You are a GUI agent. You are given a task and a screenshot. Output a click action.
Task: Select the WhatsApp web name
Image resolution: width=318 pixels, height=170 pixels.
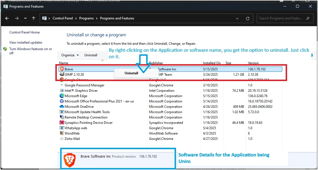tap(76, 128)
